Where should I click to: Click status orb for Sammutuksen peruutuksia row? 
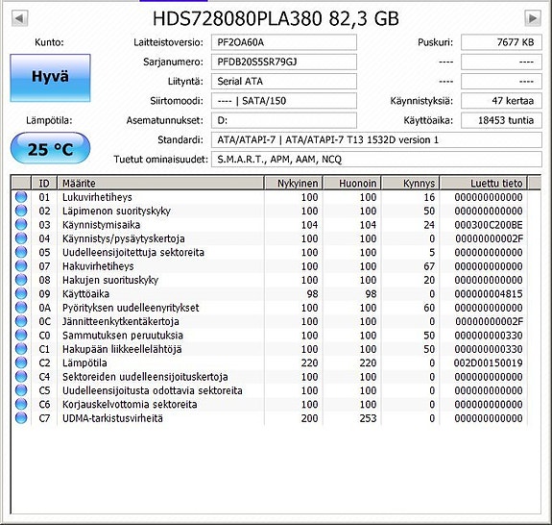point(21,335)
